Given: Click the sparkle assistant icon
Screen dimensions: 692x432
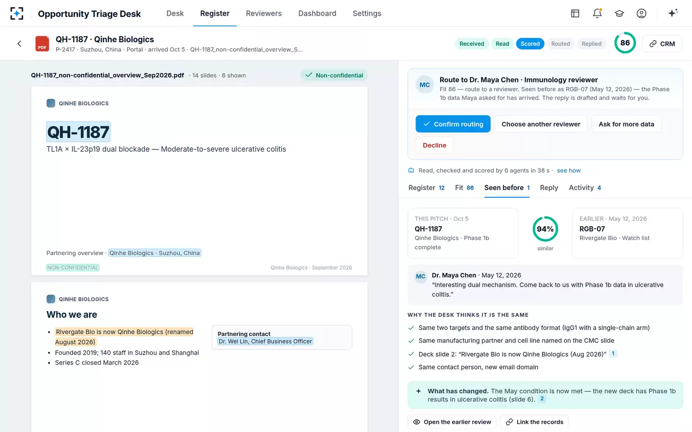Looking at the screenshot, I should point(673,13).
